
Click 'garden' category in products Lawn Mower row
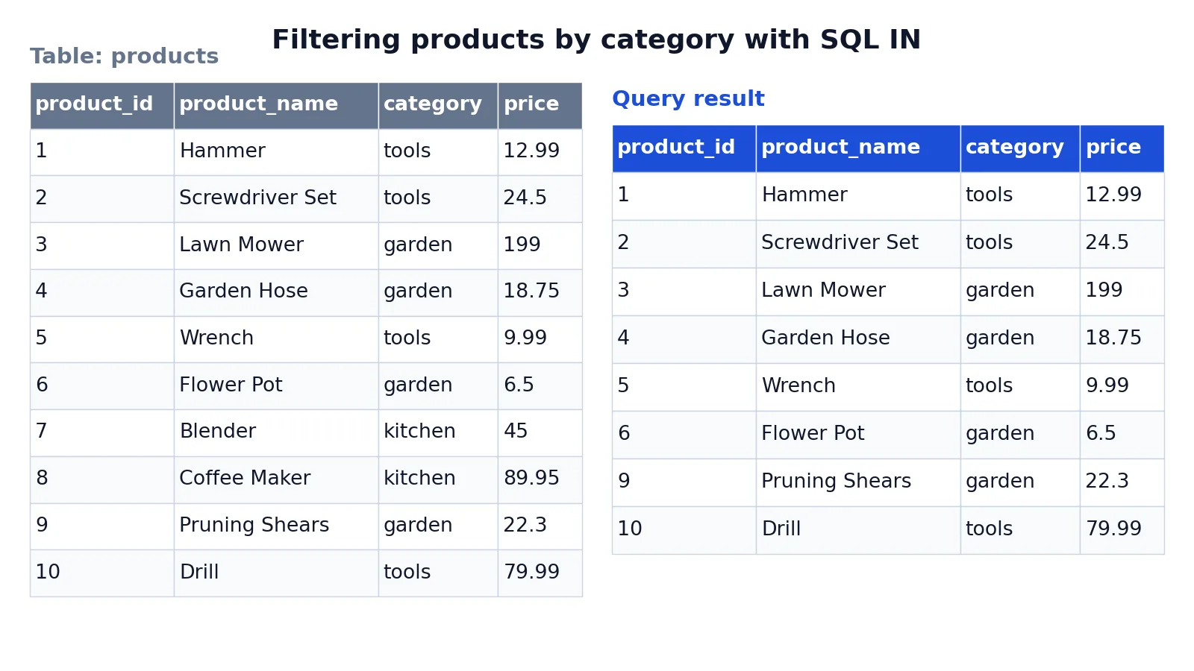[x=438, y=246]
